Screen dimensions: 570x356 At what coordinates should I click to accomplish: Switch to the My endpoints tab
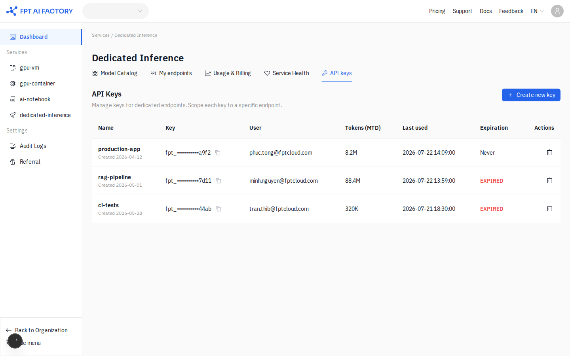pyautogui.click(x=171, y=73)
